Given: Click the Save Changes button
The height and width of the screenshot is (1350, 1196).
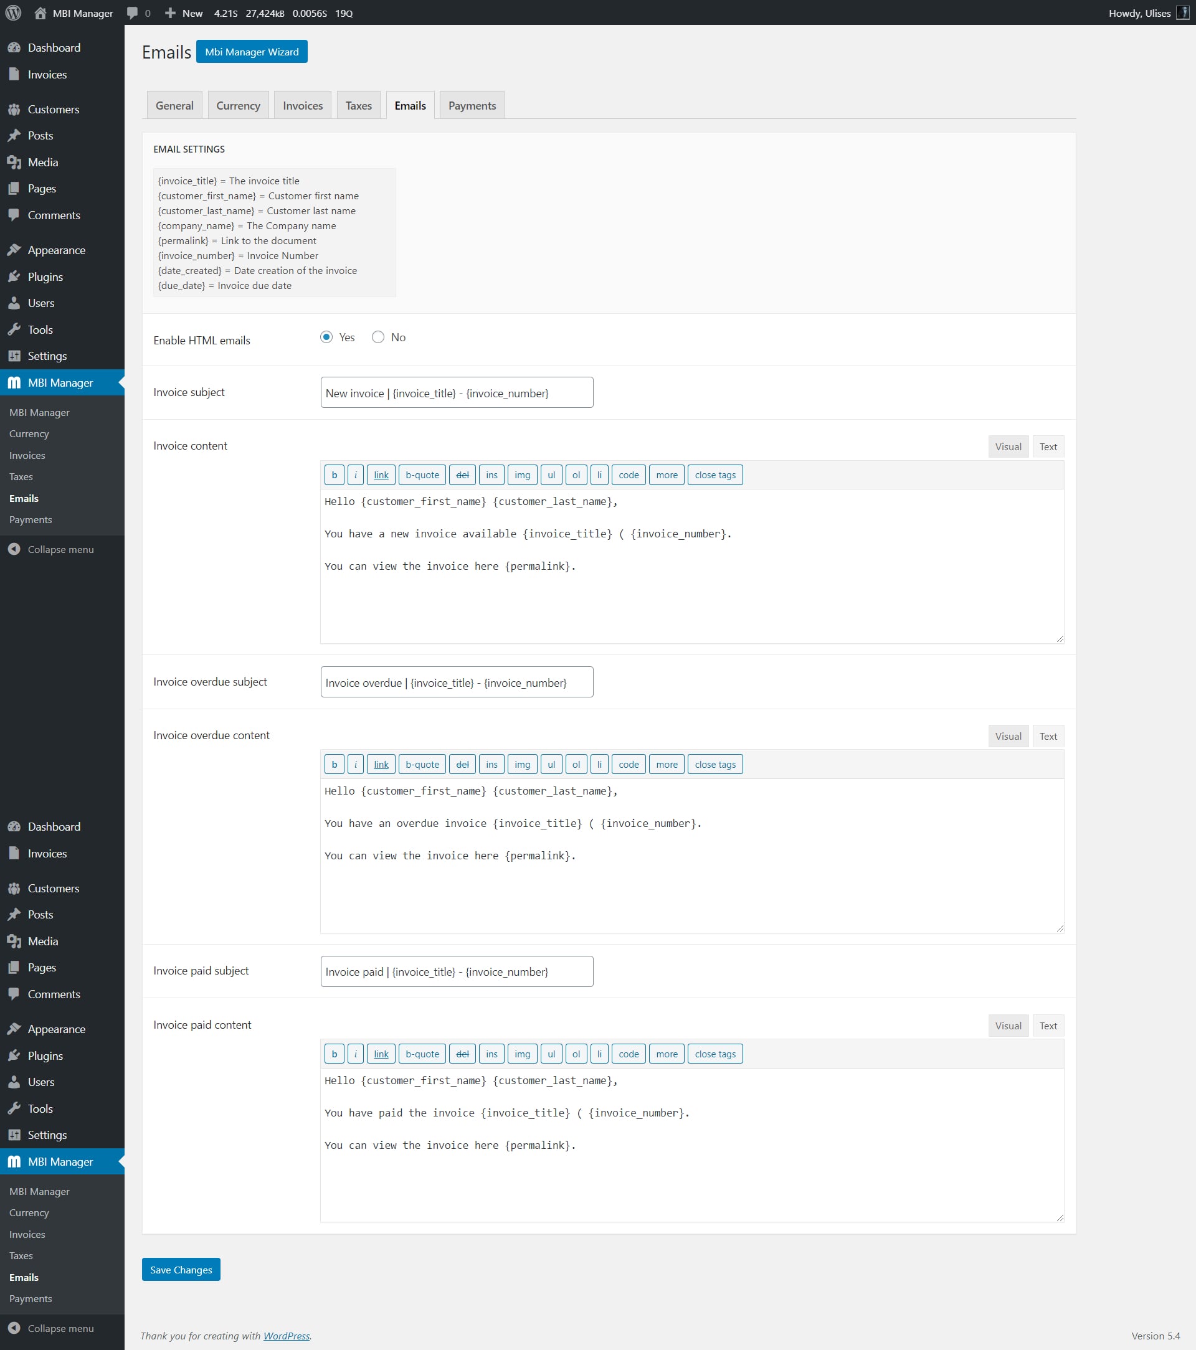Looking at the screenshot, I should (181, 1270).
